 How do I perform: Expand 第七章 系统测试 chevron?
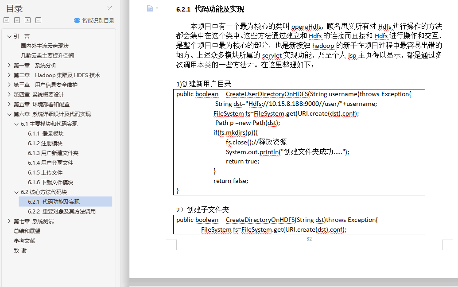(9, 221)
